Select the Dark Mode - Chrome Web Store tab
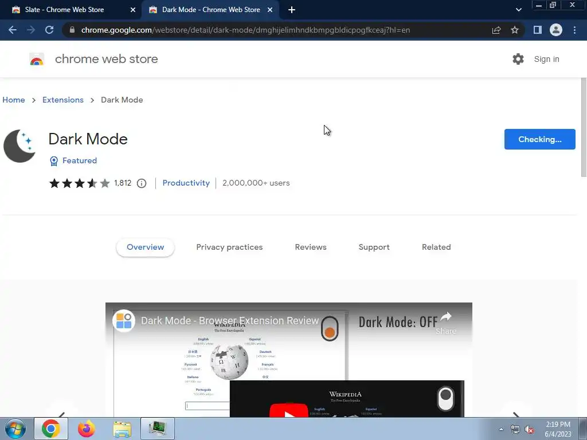This screenshot has width=587, height=440. (x=211, y=10)
